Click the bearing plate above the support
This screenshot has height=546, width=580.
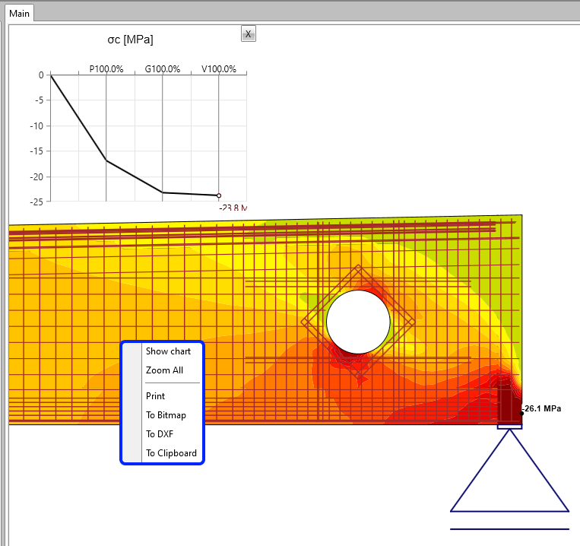509,427
